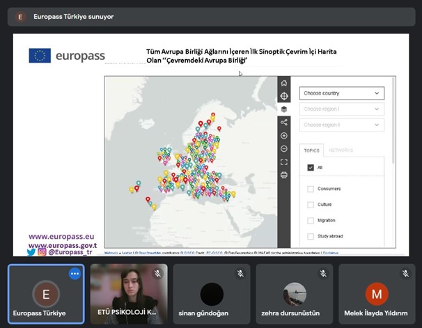The image size is (422, 328).
Task: Open the Choose country dropdown
Action: tap(342, 93)
